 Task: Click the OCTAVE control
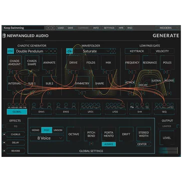point(74,134)
